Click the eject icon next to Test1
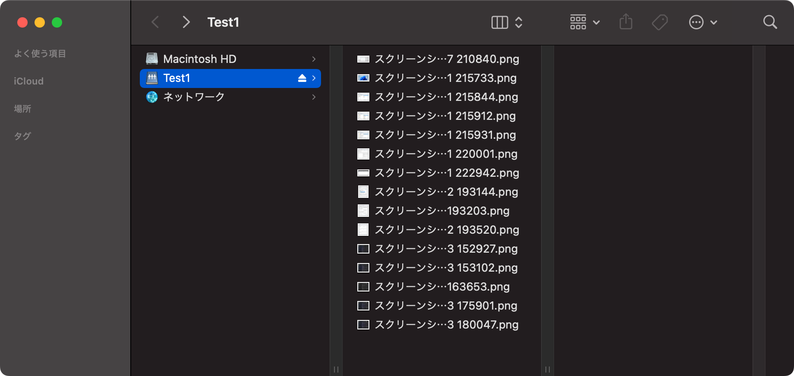The height and width of the screenshot is (376, 794). (302, 78)
